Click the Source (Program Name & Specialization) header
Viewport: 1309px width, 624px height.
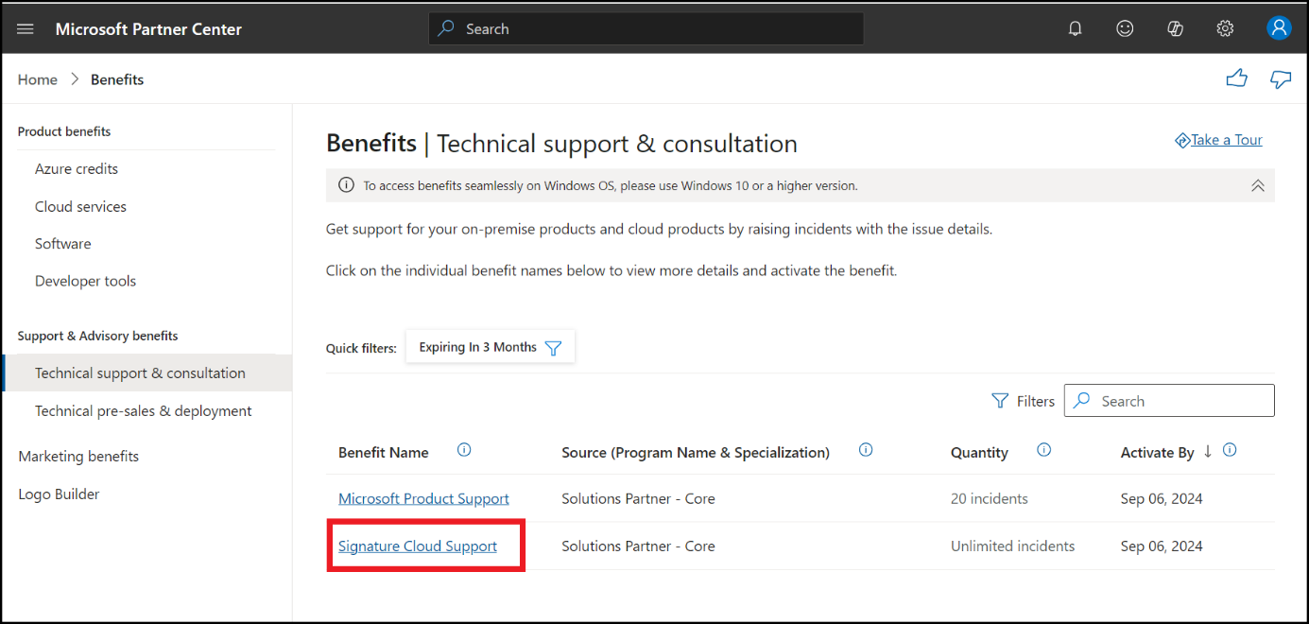[x=696, y=452]
